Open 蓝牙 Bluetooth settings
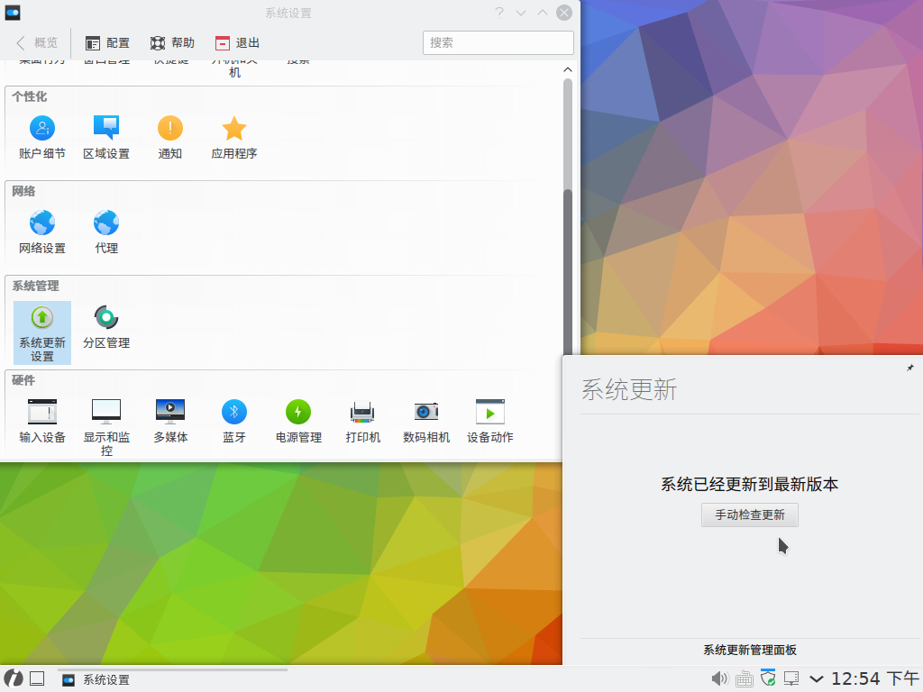923x692 pixels. click(234, 422)
